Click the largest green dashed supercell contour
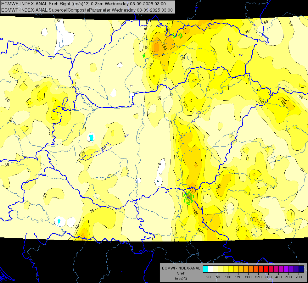 188,198
